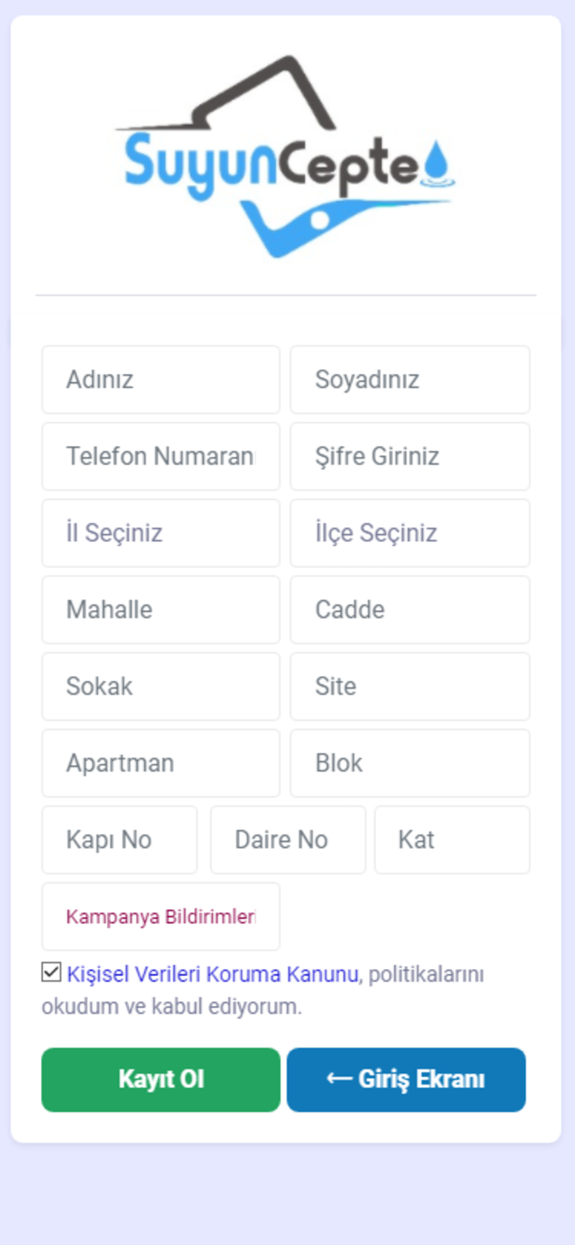Open the İlçe Seçiniz dropdown
The height and width of the screenshot is (1245, 575).
click(x=410, y=533)
